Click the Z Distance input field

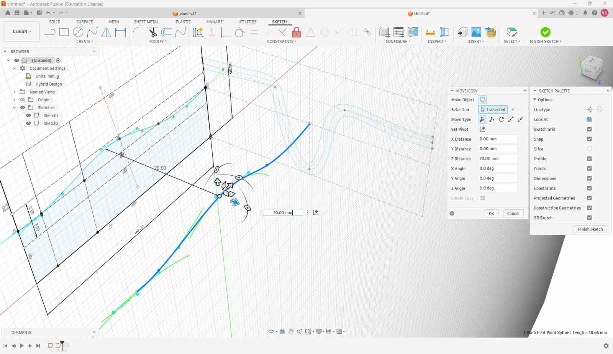tap(498, 159)
